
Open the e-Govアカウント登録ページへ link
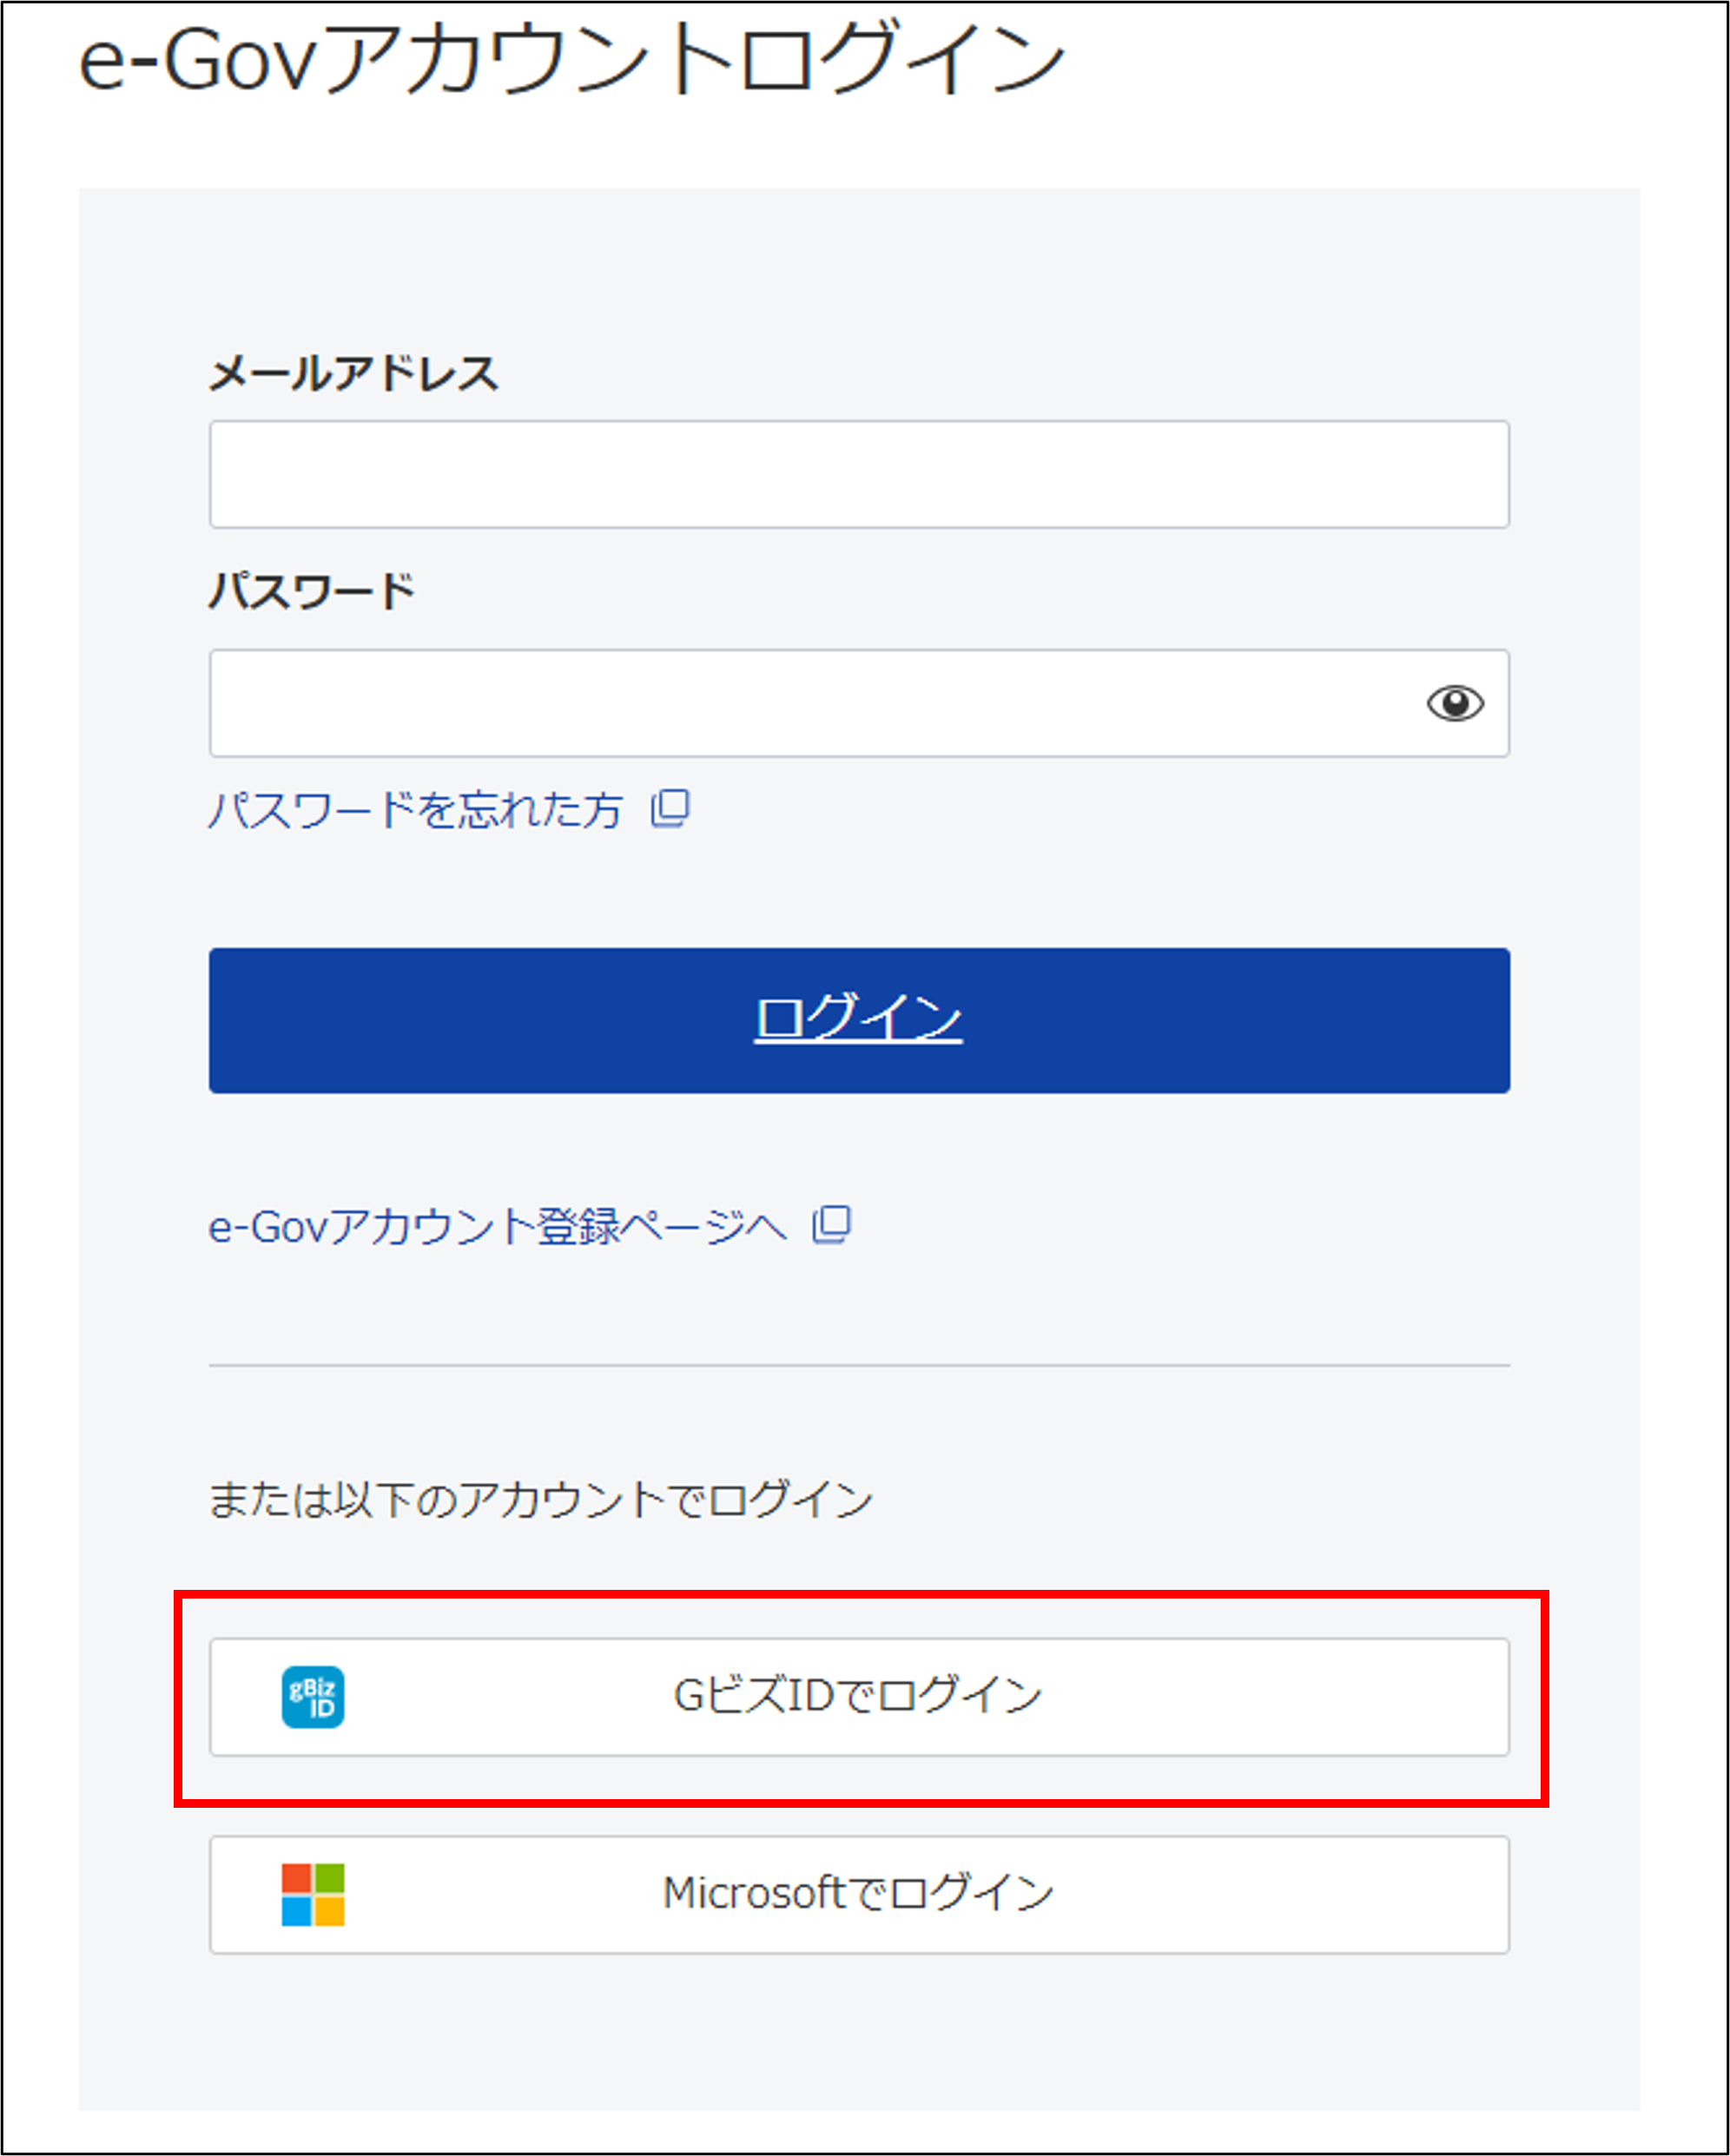click(497, 1224)
